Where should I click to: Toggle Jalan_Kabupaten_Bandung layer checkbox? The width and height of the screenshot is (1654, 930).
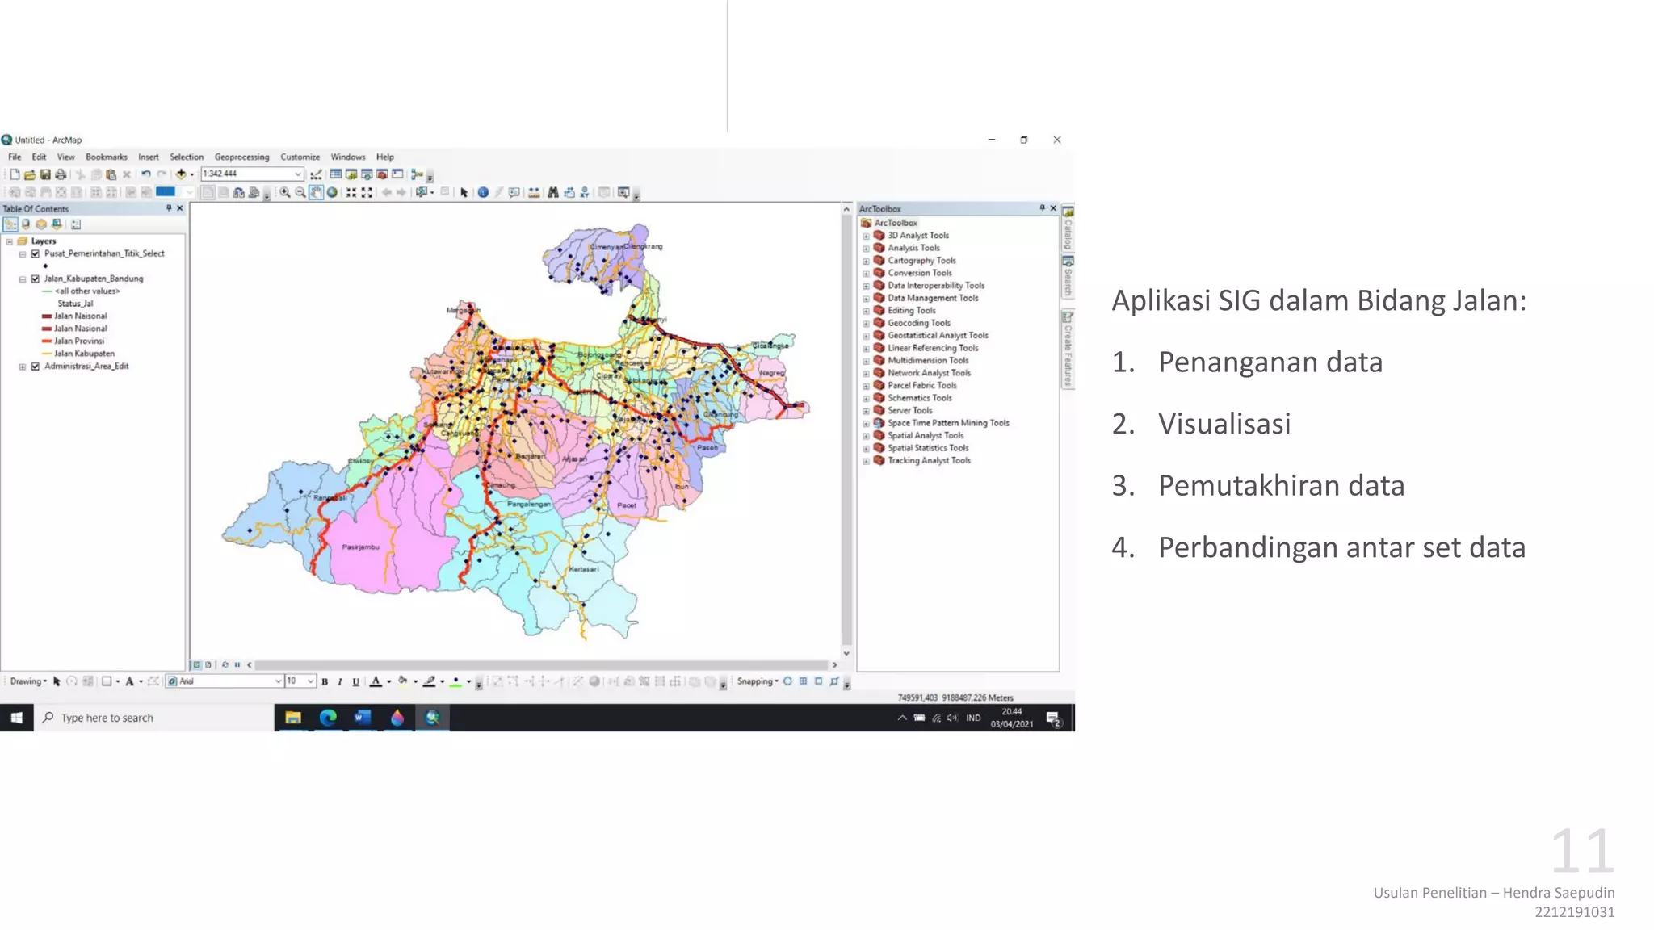[x=36, y=279]
